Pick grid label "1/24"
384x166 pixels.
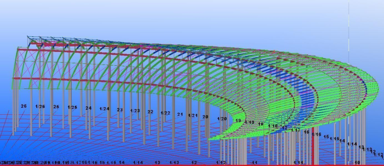click(x=104, y=109)
